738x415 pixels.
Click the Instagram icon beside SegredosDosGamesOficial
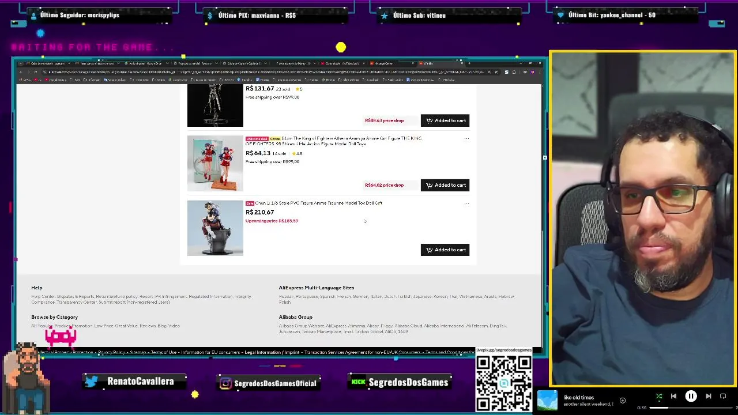coord(225,383)
